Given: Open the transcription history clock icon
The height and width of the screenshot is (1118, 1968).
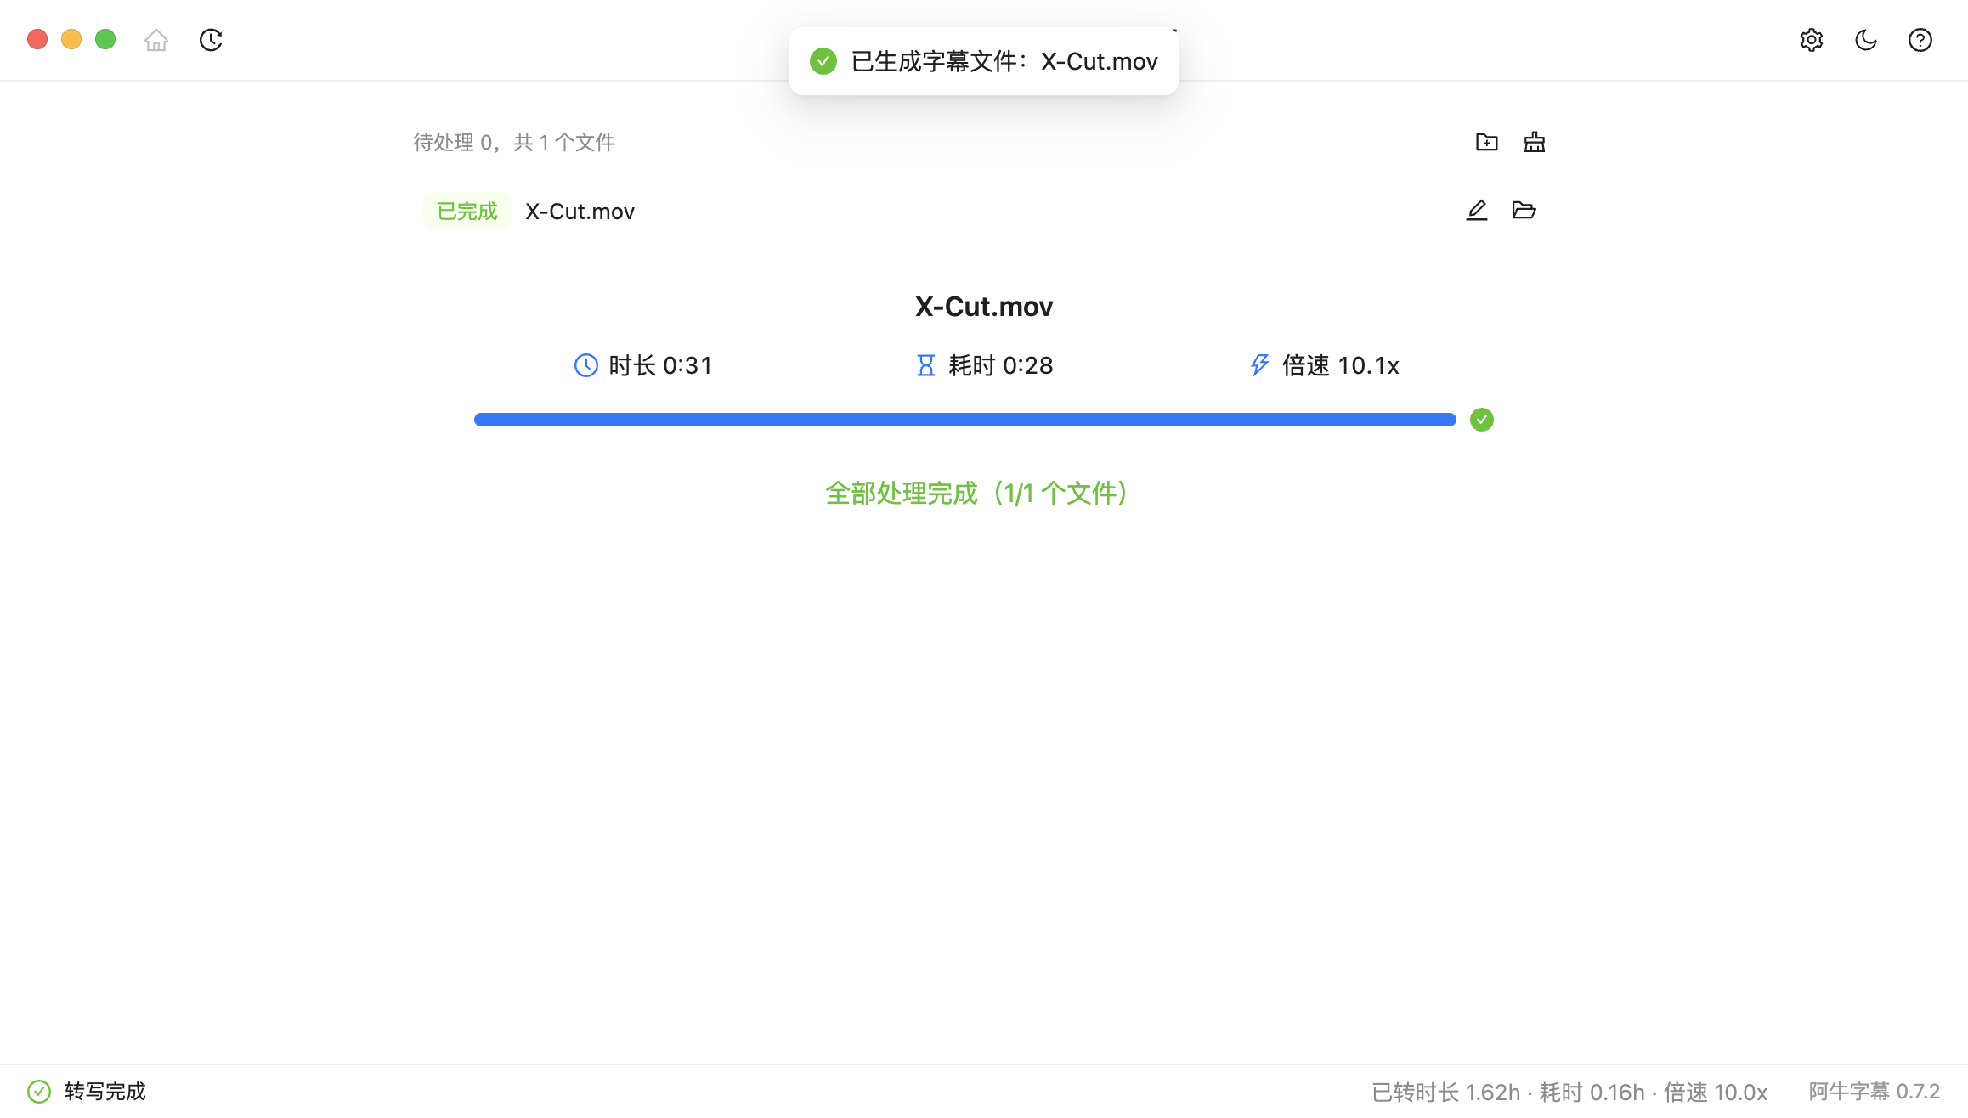Looking at the screenshot, I should coord(211,40).
